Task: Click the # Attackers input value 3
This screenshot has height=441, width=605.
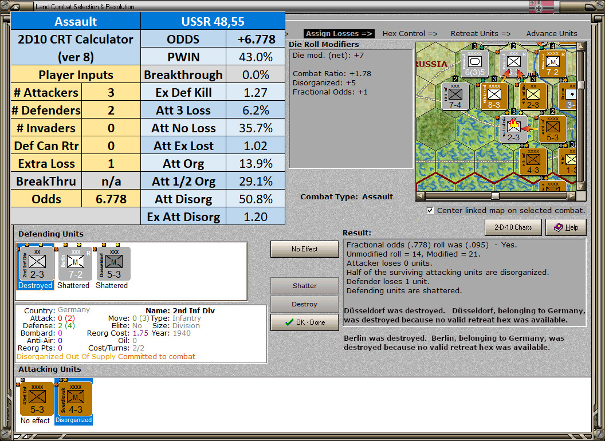Action: [111, 92]
